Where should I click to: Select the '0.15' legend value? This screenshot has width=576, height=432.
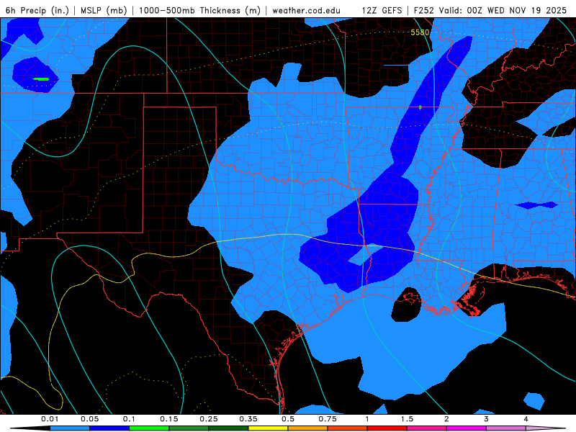(x=169, y=419)
